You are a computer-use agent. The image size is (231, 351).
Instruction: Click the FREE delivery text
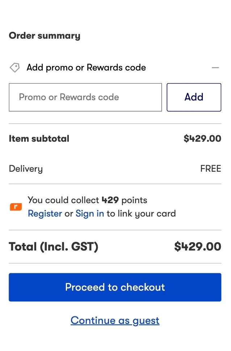pyautogui.click(x=211, y=168)
